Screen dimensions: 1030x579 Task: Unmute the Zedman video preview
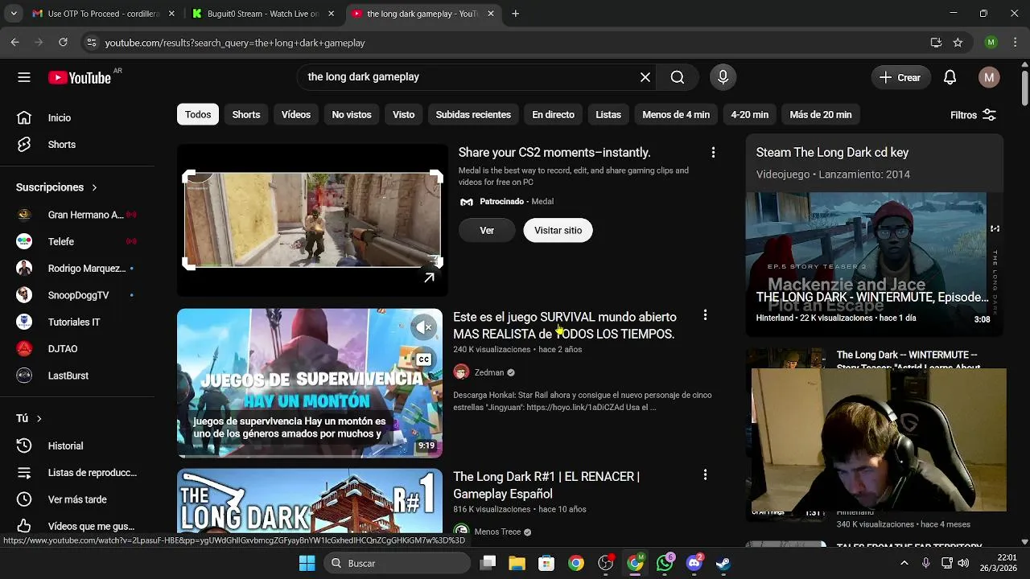[424, 326]
